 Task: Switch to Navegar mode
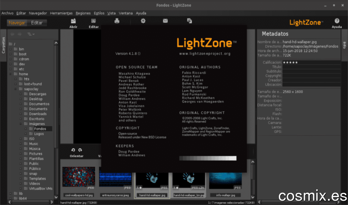pyautogui.click(x=17, y=23)
